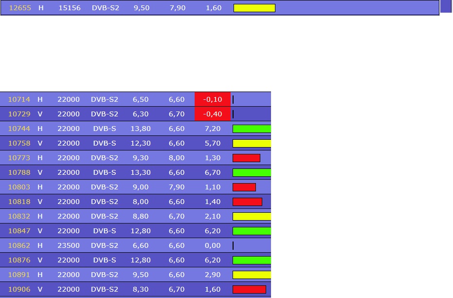This screenshot has width=453, height=298.
Task: Click the red -0,40 margin cell
Action: tap(213, 114)
